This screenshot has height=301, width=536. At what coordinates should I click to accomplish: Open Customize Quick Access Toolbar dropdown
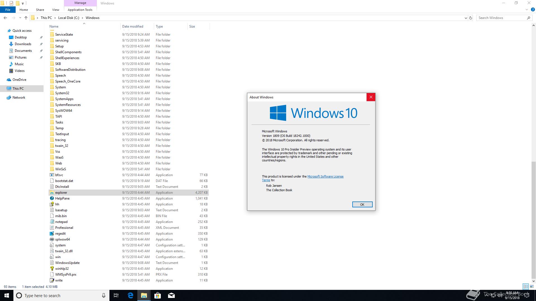(x=23, y=3)
